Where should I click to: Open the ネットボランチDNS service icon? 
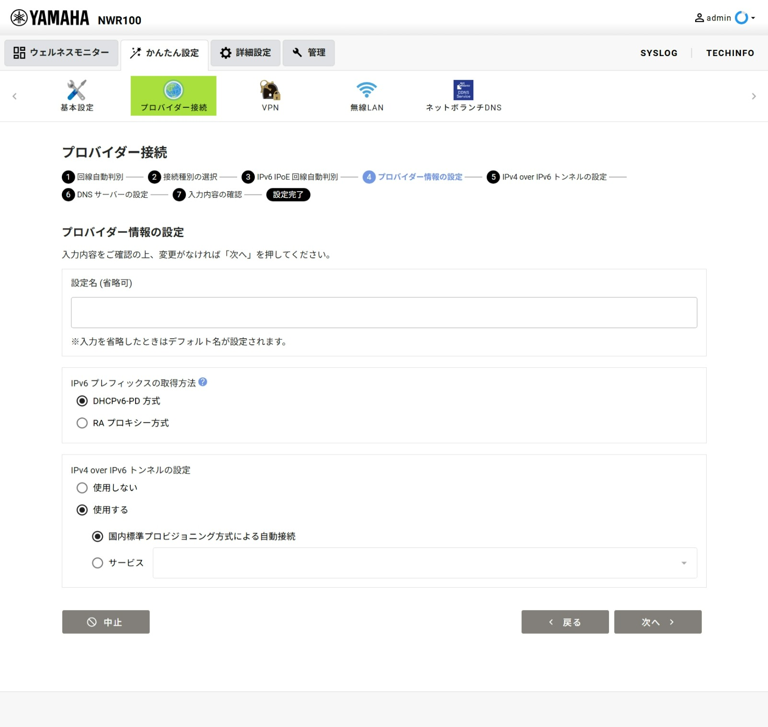pos(463,90)
